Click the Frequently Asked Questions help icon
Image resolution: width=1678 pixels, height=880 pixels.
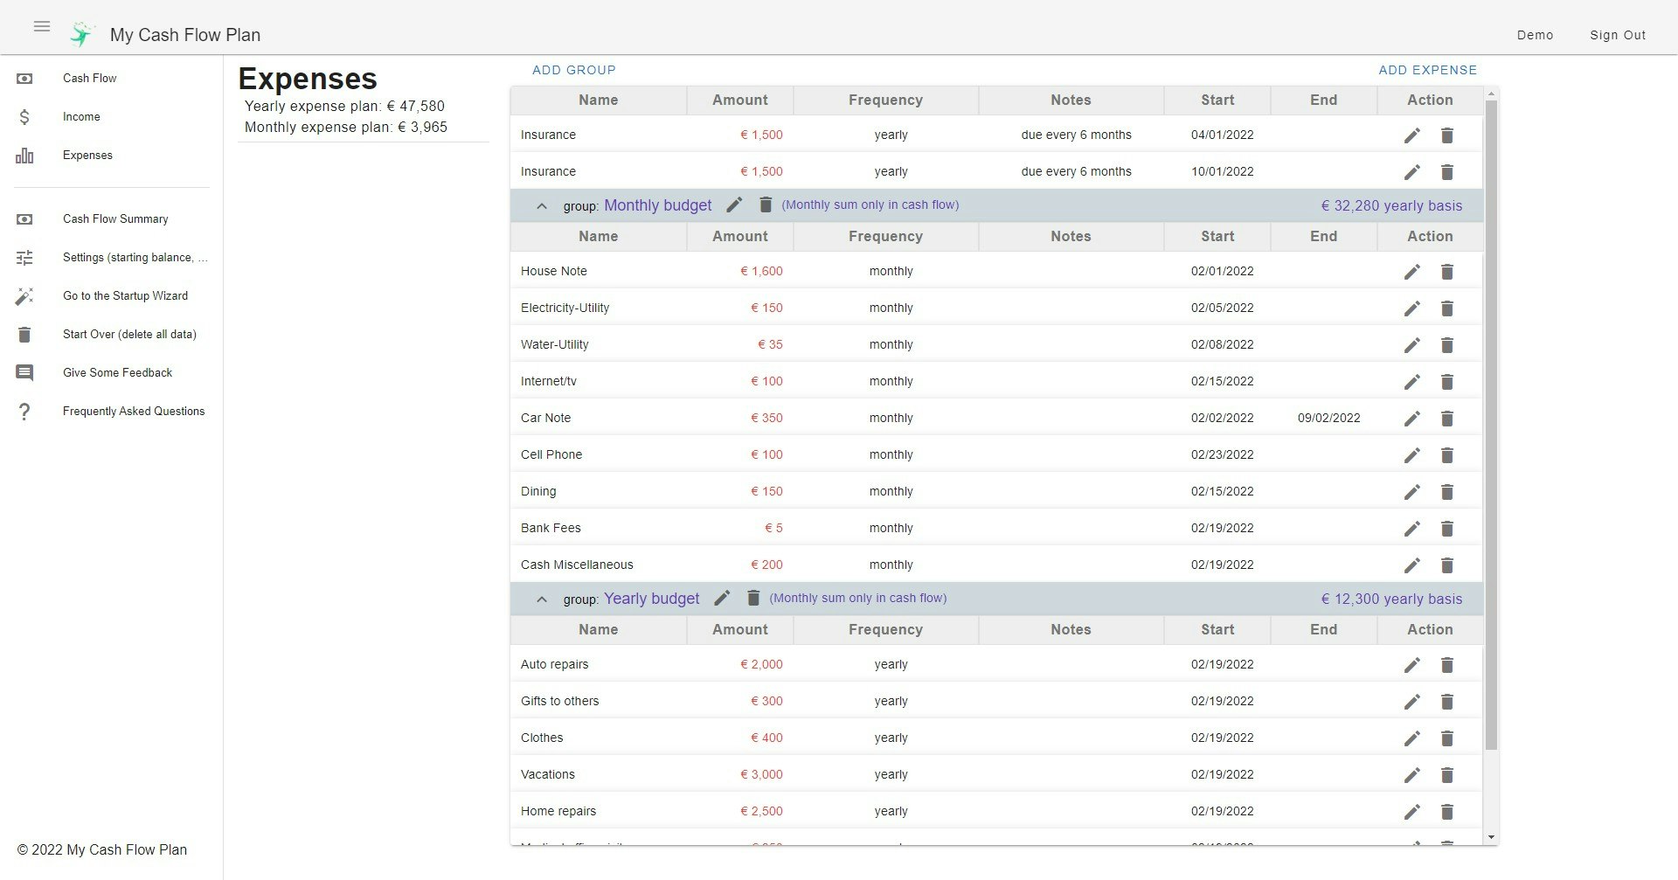coord(24,411)
